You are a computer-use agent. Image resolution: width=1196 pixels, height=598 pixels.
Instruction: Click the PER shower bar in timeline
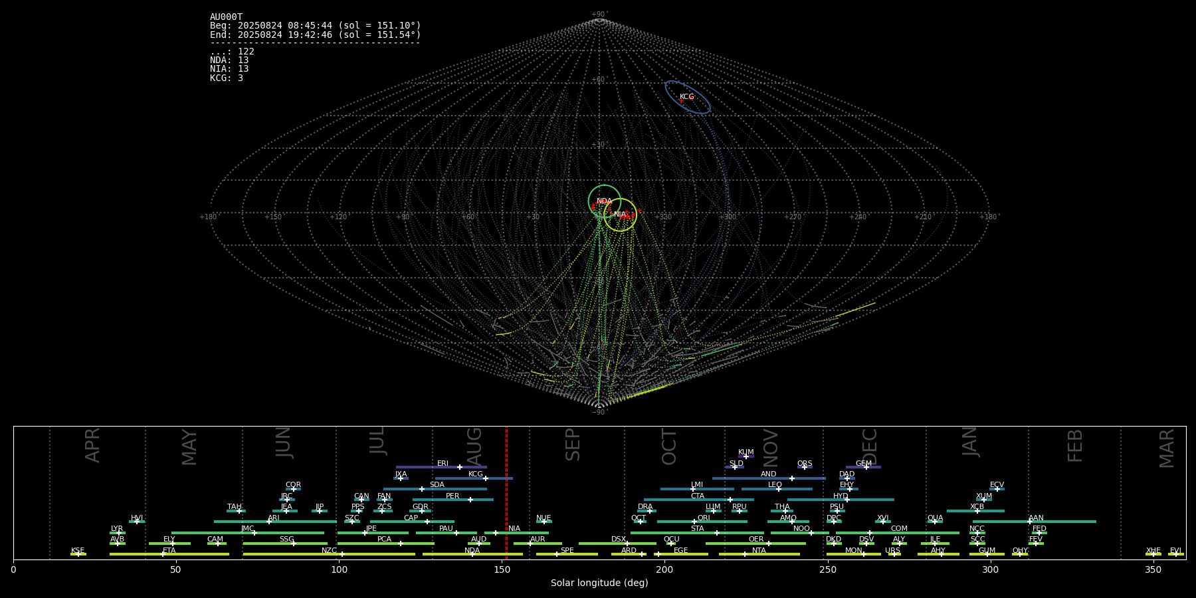pyautogui.click(x=453, y=500)
